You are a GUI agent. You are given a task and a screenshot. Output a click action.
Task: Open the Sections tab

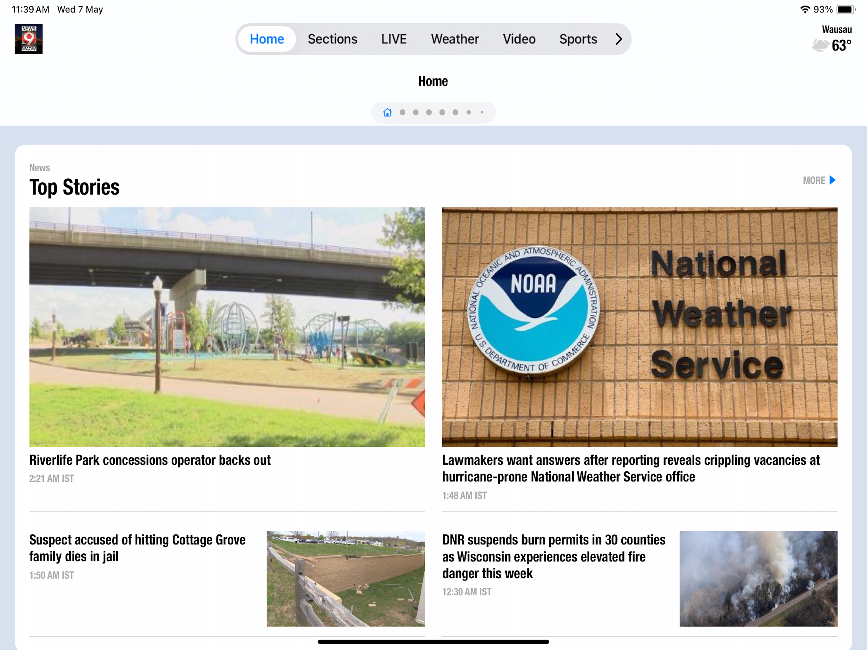332,39
